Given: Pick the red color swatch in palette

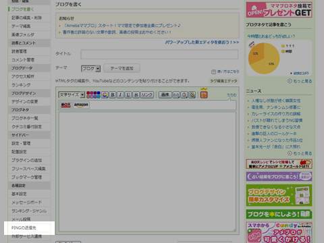Looking at the screenshot, I should pos(88,93).
